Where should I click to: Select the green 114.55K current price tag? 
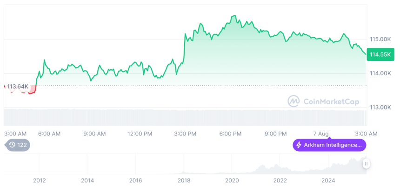click(380, 54)
